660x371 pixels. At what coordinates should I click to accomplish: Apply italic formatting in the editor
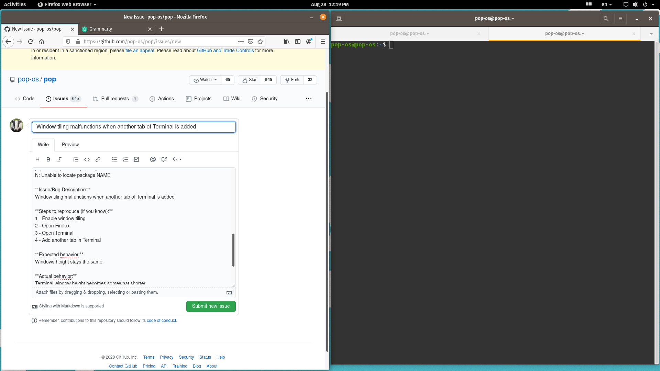click(59, 159)
